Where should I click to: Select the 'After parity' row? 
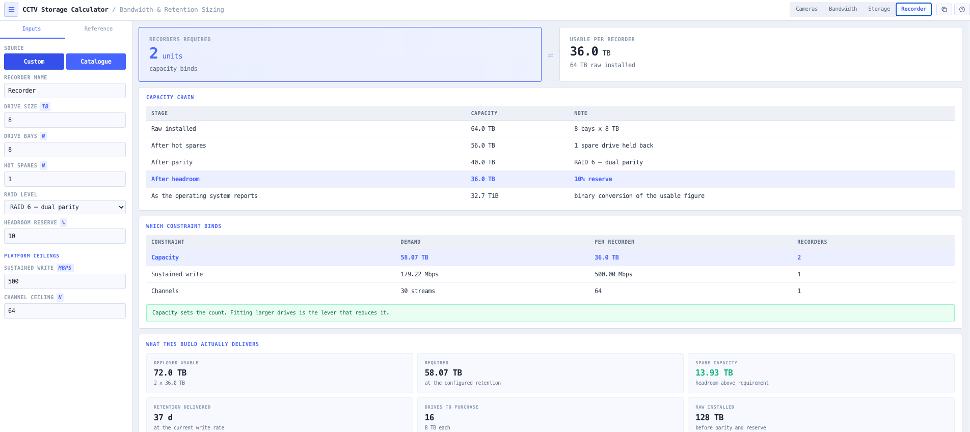click(x=550, y=162)
